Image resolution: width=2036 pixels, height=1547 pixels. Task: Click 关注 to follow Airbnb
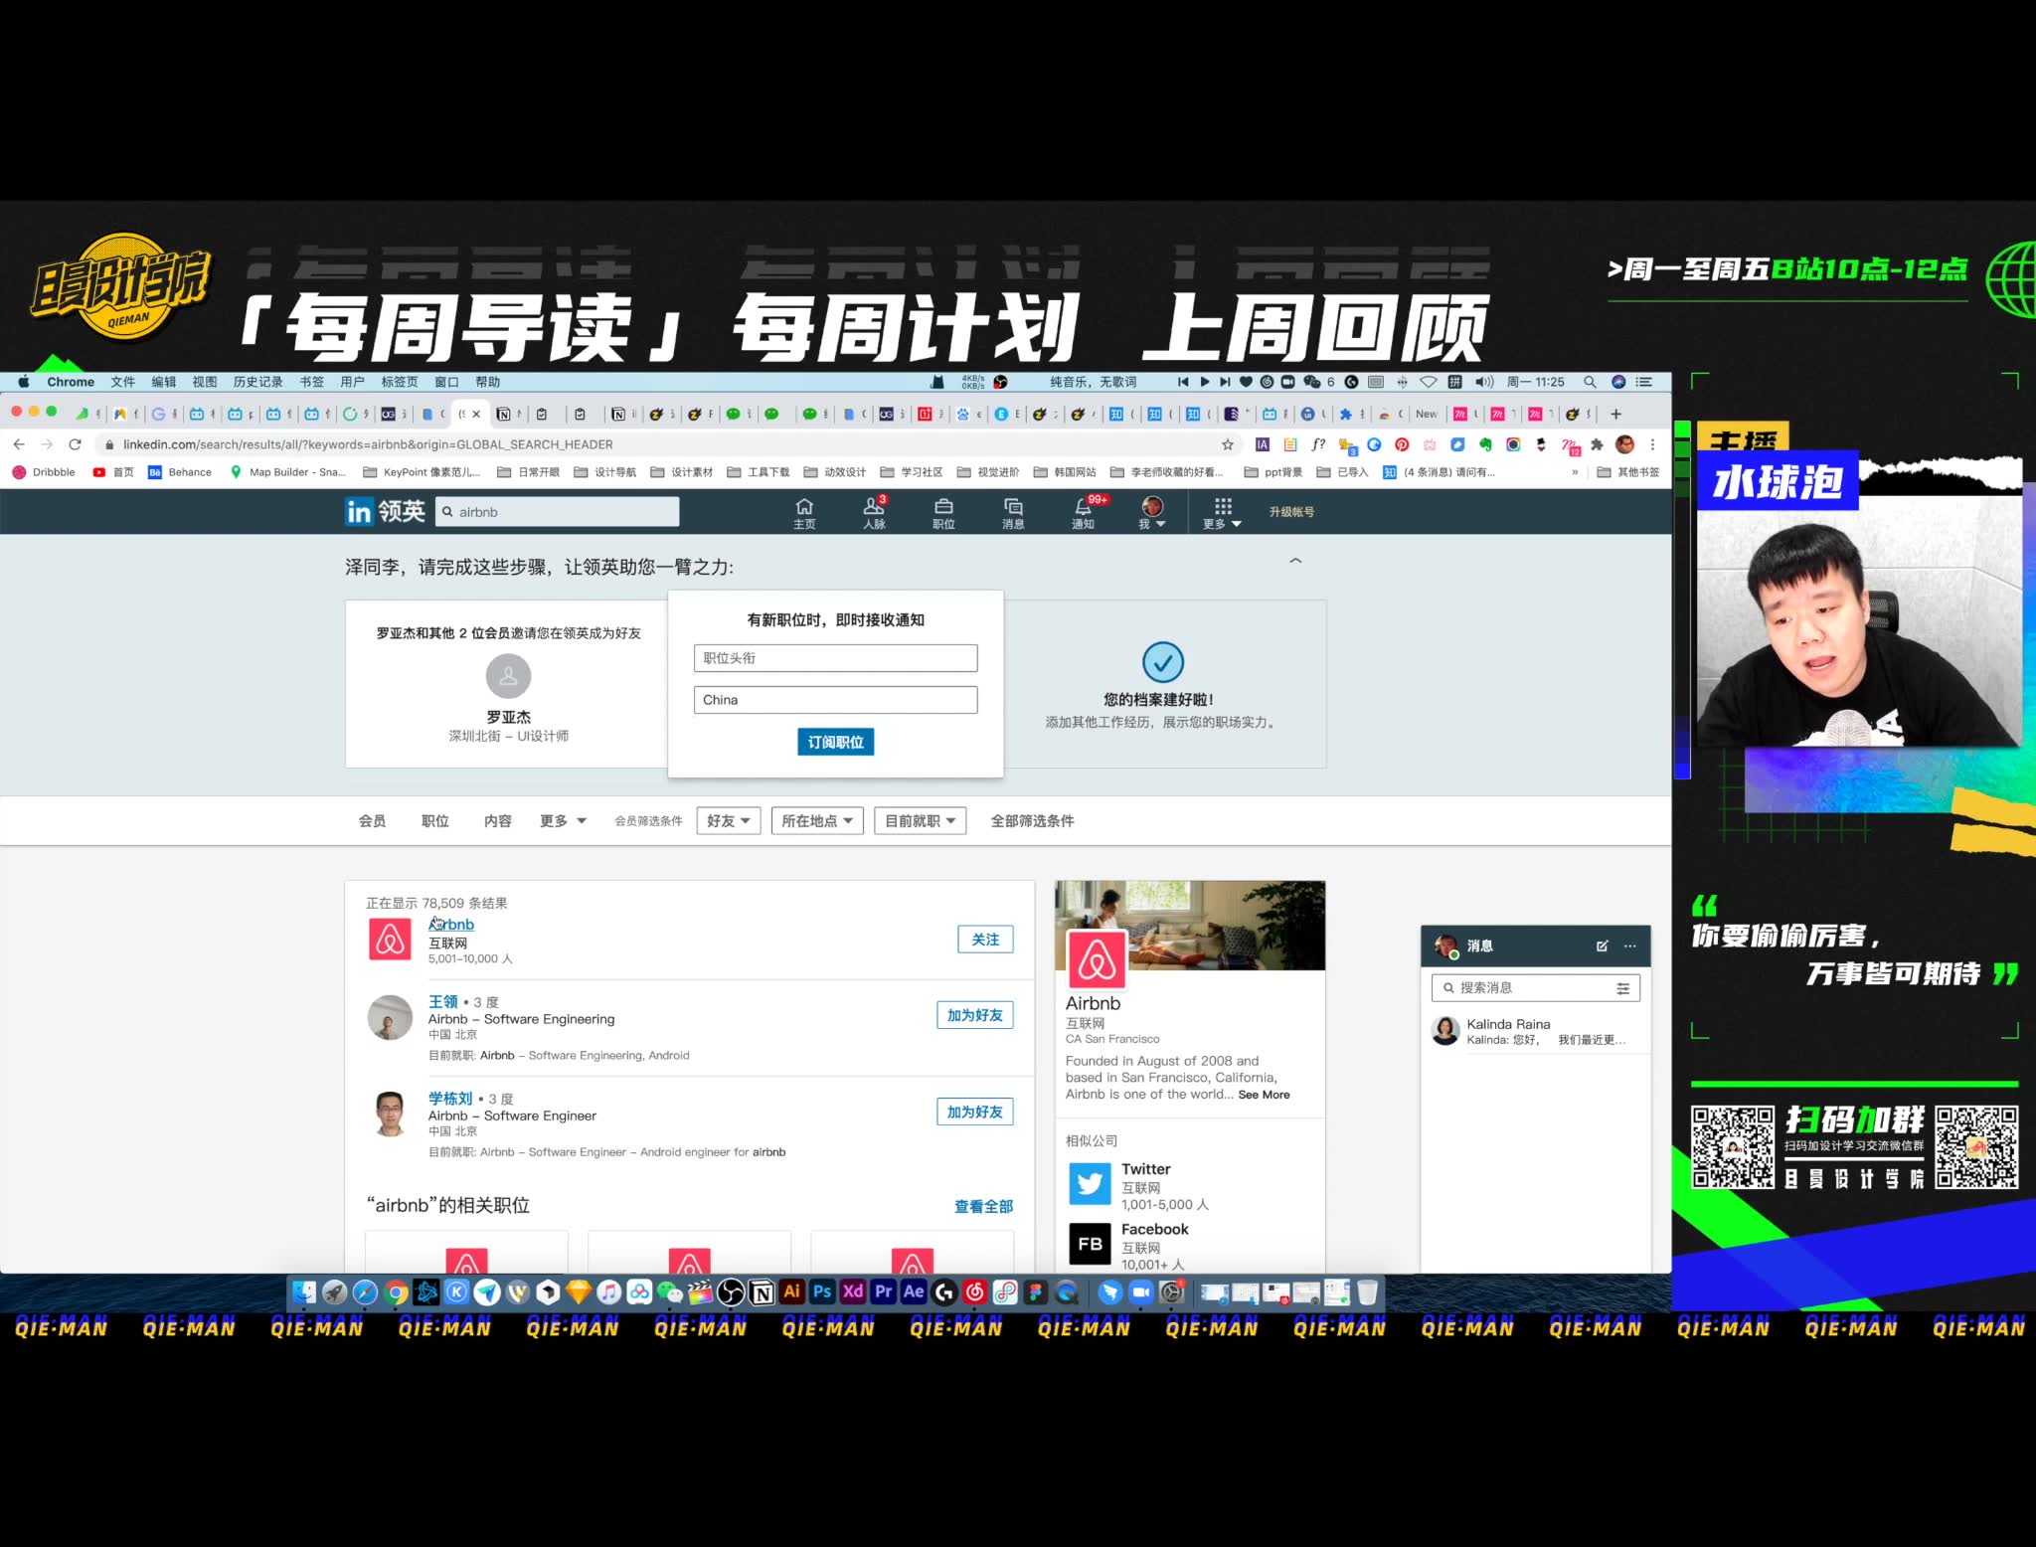[x=985, y=940]
